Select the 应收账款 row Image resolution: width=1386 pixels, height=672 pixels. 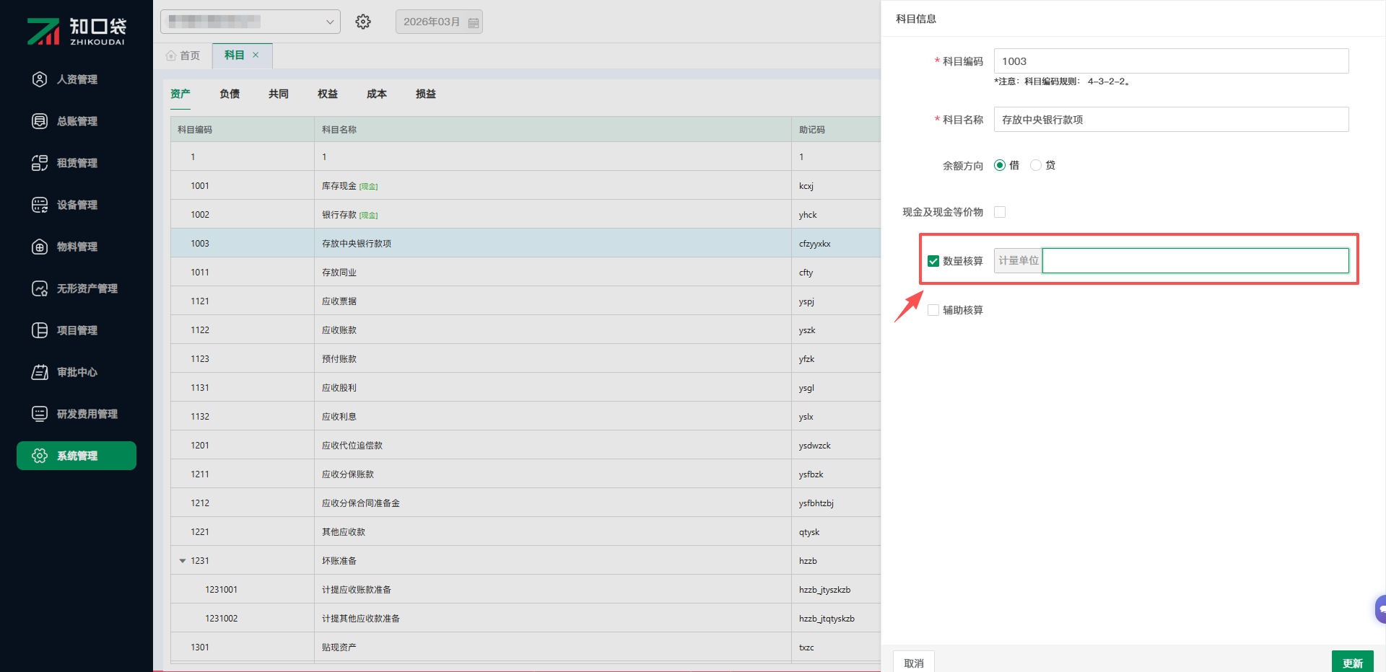tap(526, 330)
